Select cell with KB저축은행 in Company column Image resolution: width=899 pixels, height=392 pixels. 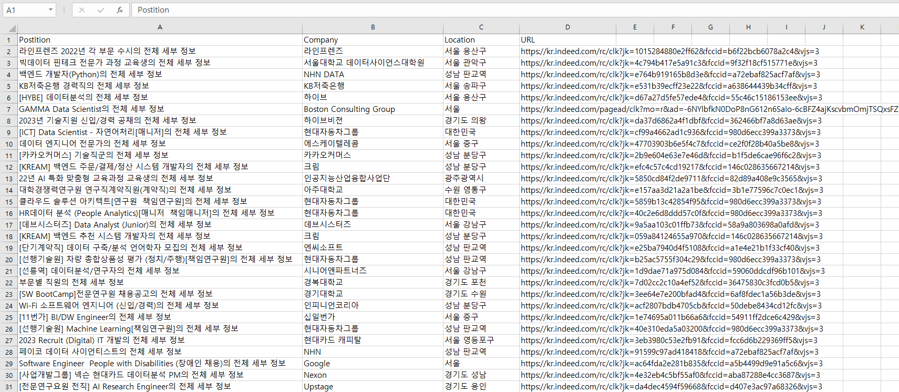373,86
